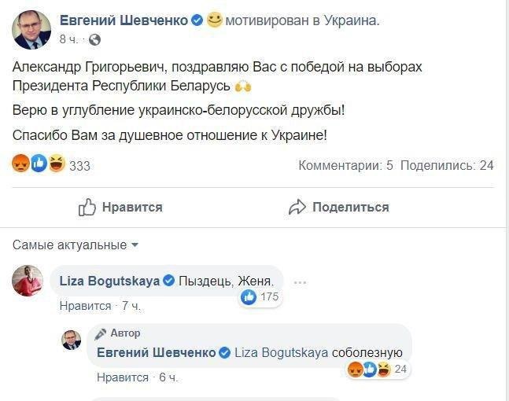Click the share arrow icon
The width and height of the screenshot is (509, 401).
point(297,208)
